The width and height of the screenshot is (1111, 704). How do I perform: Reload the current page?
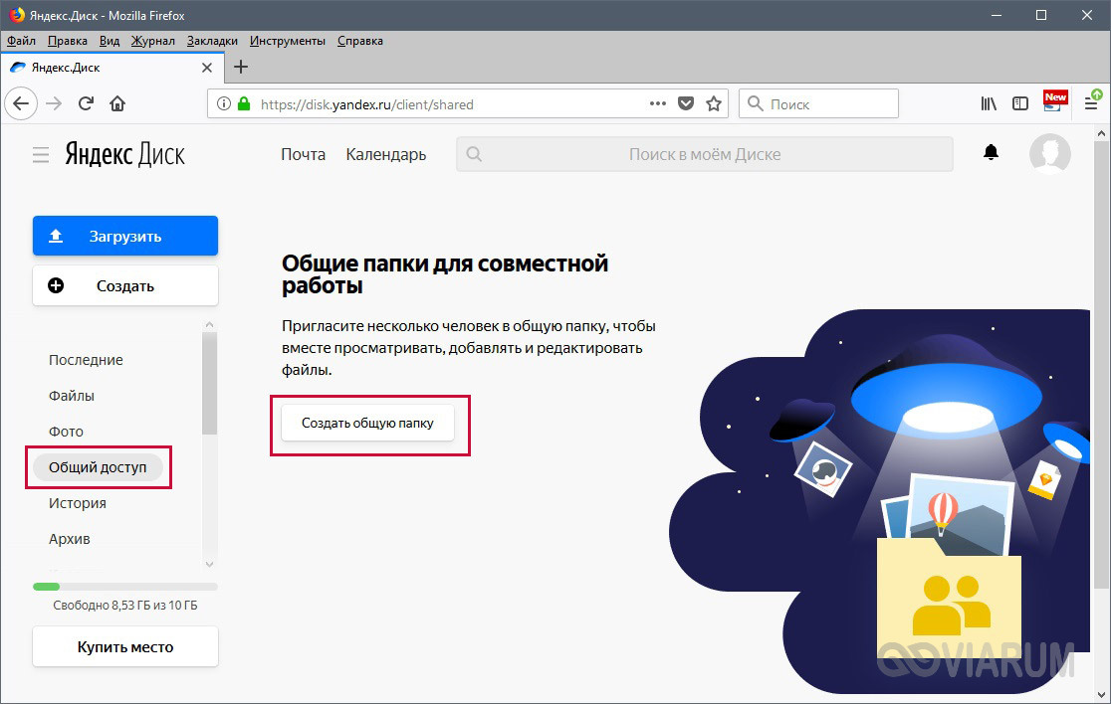coord(86,104)
